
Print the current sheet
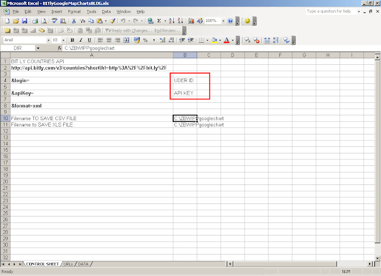point(35,21)
